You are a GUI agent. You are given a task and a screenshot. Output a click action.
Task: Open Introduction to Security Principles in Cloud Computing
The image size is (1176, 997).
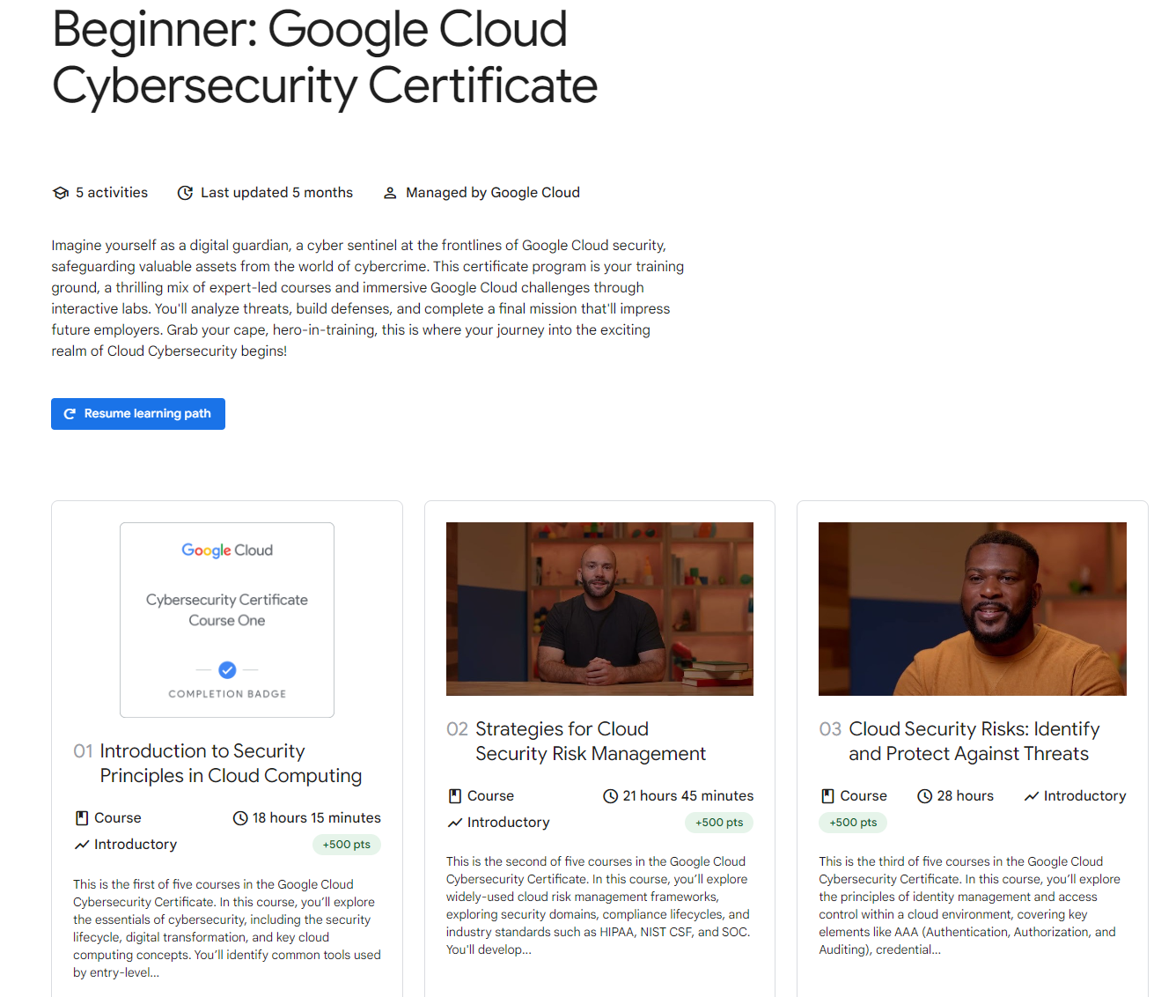(231, 764)
